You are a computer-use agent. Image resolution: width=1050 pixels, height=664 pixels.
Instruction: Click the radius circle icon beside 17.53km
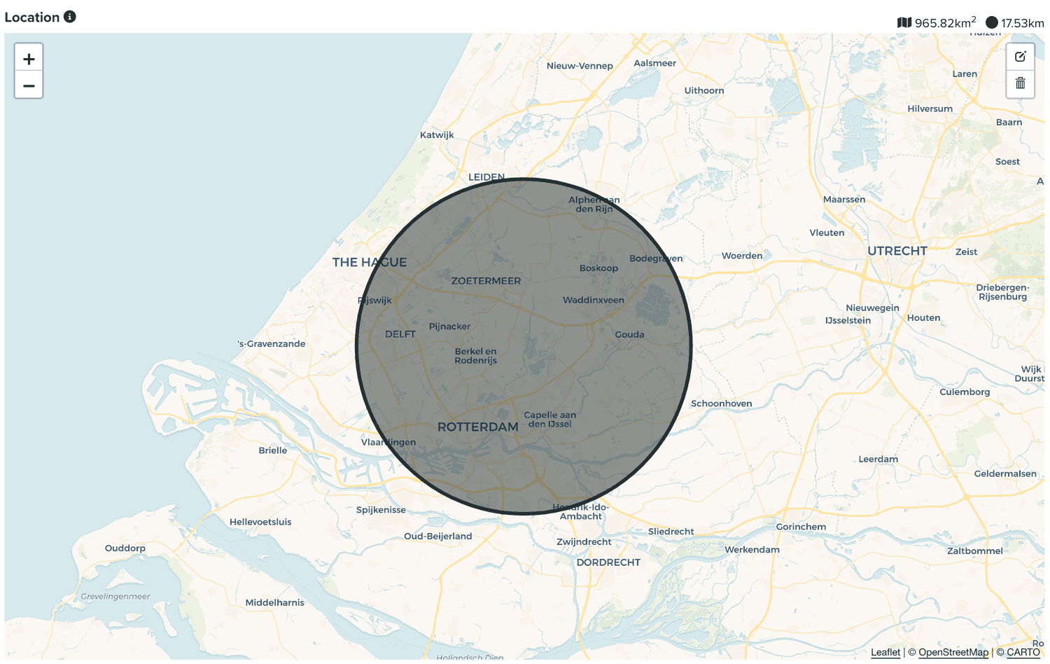992,22
